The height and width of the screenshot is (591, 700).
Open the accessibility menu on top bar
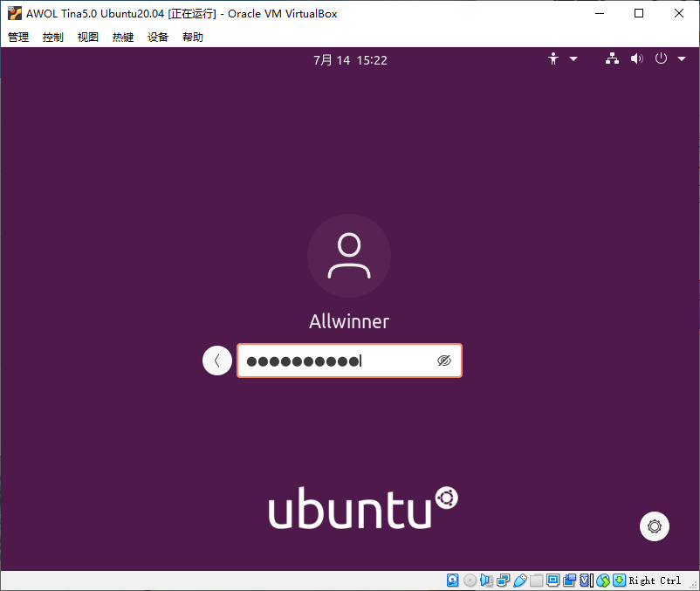[x=552, y=59]
